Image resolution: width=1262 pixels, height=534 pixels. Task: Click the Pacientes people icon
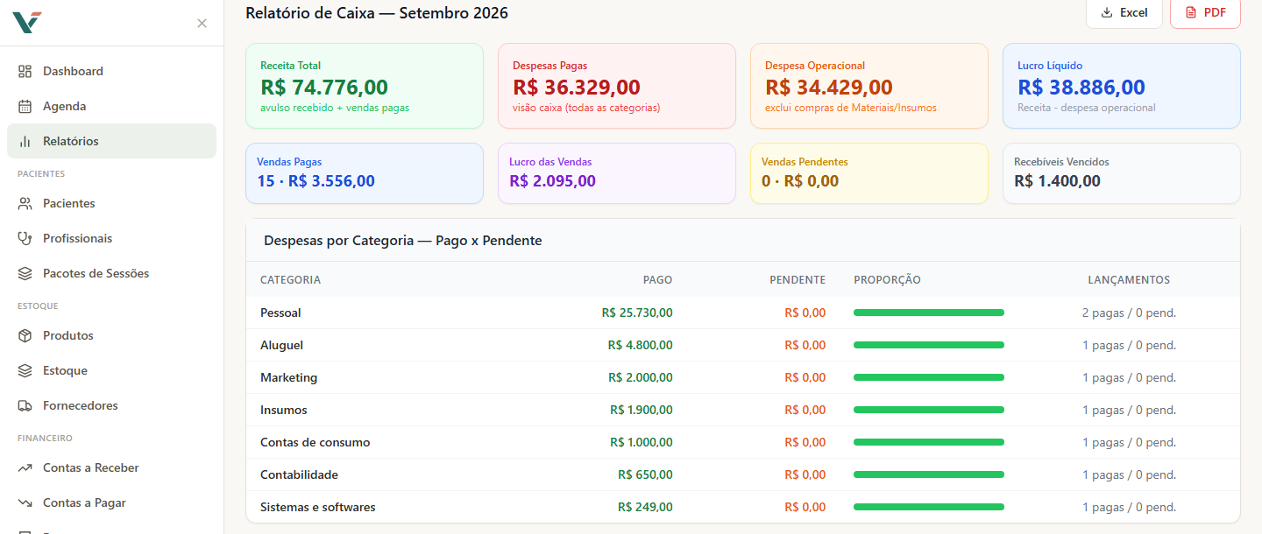coord(25,203)
